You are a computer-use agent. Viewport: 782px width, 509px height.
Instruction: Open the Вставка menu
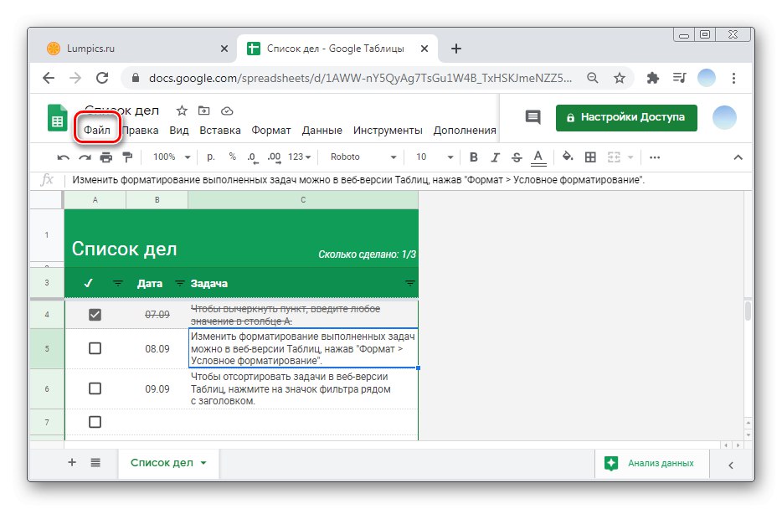[220, 131]
